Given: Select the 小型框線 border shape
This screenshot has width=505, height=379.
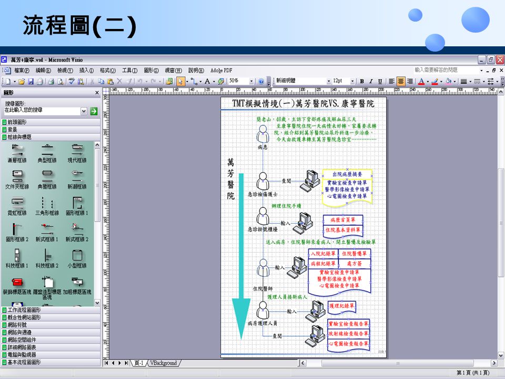Looking at the screenshot, I should click(77, 259).
